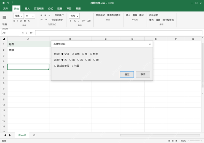Screen dimensions: 204x143
Task: Select operation 无 (None)
Action: click(x=64, y=60)
